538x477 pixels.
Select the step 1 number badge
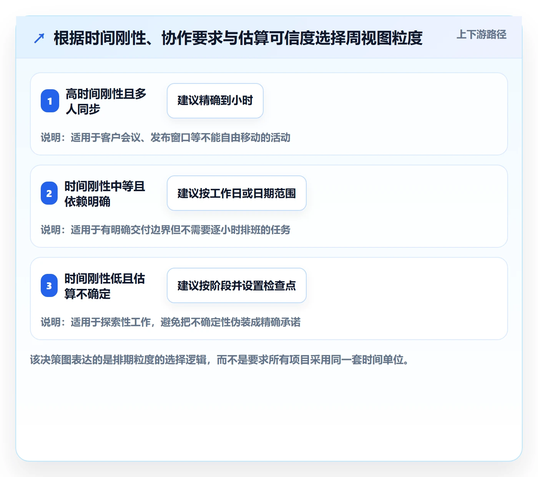coord(50,101)
